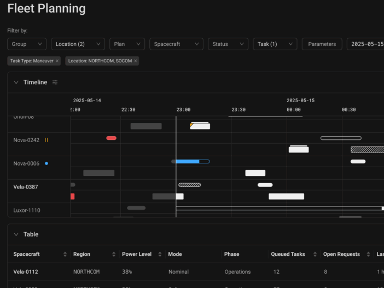
Task: Open the Group filter dropdown
Action: [x=27, y=44]
